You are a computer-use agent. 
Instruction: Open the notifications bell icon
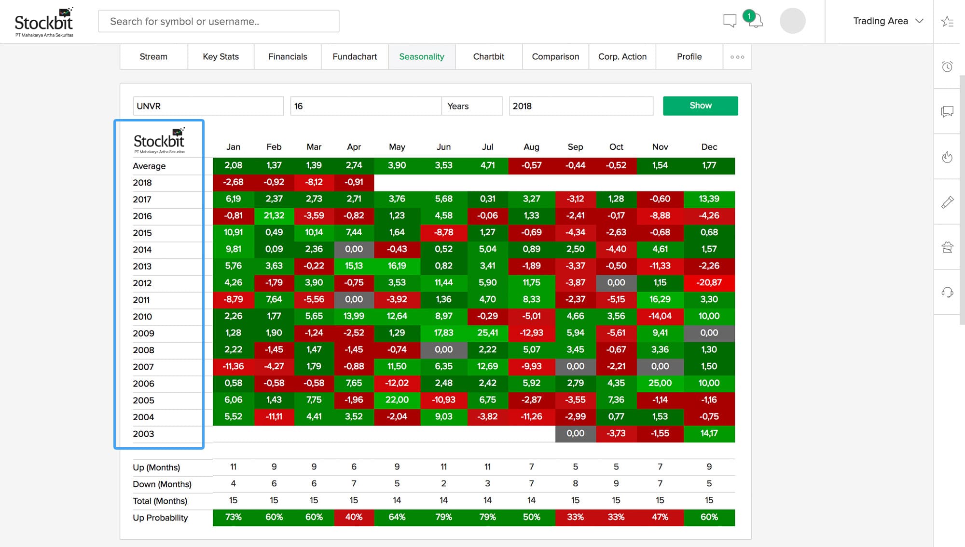755,21
